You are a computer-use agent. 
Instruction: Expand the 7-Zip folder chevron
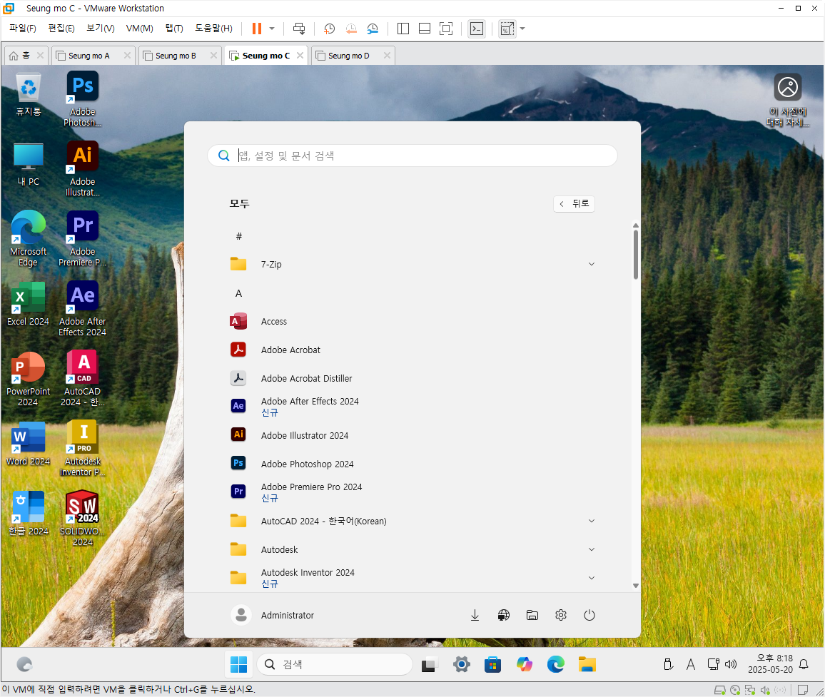click(592, 264)
